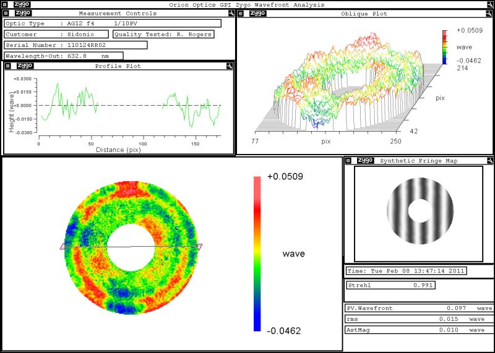Viewport: 495px width, 353px height.
Task: Click the tool icon on Oblique Plot title bar
Action: pos(489,14)
